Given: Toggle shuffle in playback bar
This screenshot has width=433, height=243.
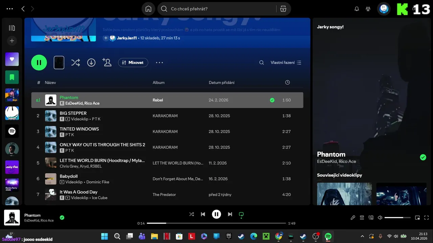Looking at the screenshot, I should click(x=191, y=214).
